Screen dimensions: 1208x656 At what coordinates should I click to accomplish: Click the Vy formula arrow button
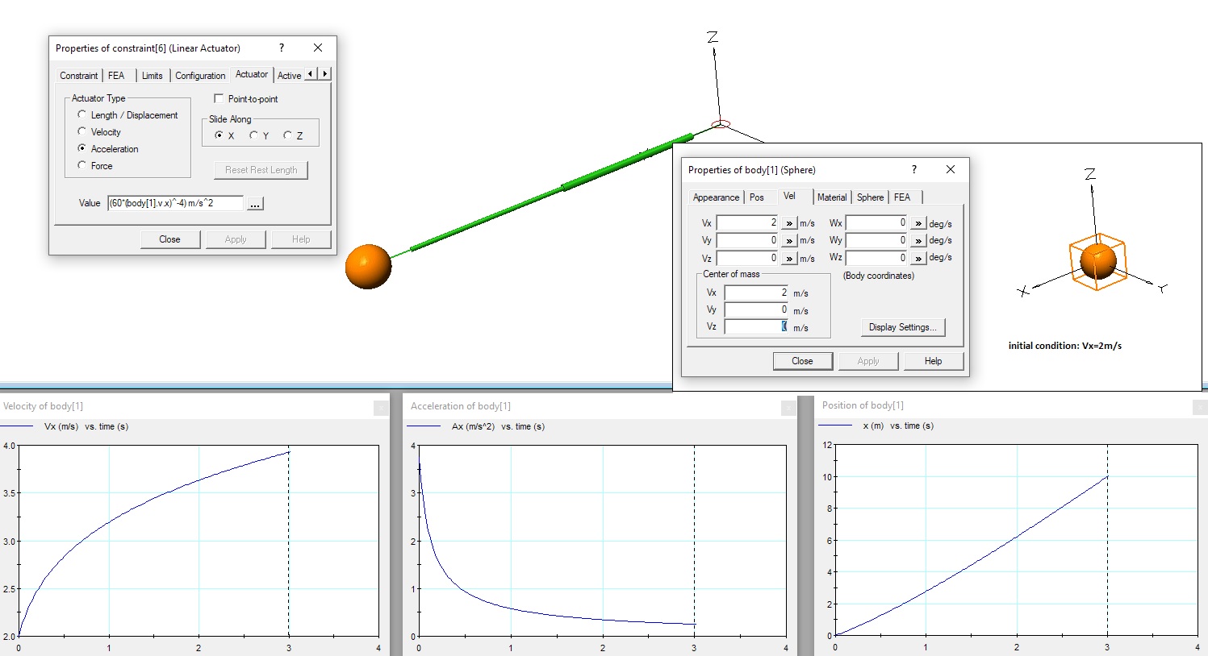pyautogui.click(x=789, y=240)
